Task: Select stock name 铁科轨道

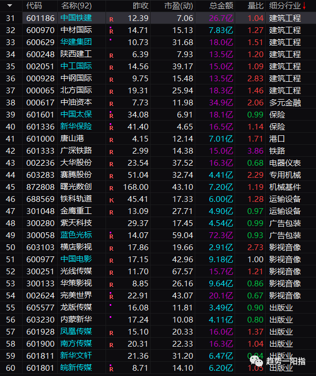Action: pyautogui.click(x=76, y=199)
